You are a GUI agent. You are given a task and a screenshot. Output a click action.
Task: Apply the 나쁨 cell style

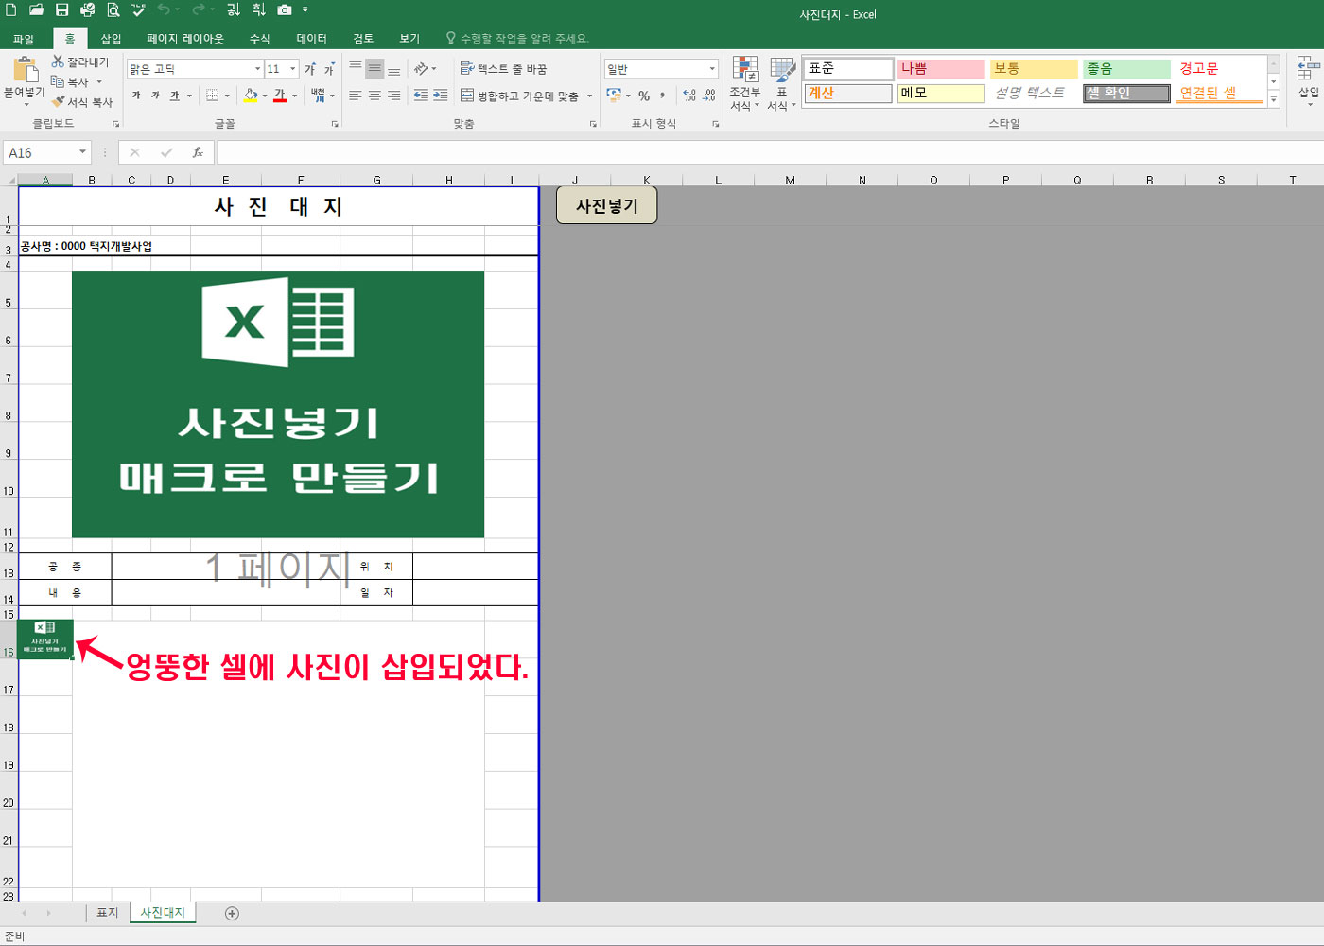[941, 69]
